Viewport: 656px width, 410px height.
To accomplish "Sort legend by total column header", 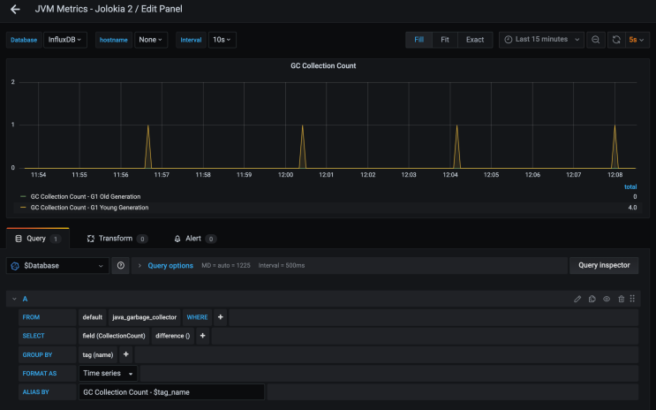I will click(630, 186).
